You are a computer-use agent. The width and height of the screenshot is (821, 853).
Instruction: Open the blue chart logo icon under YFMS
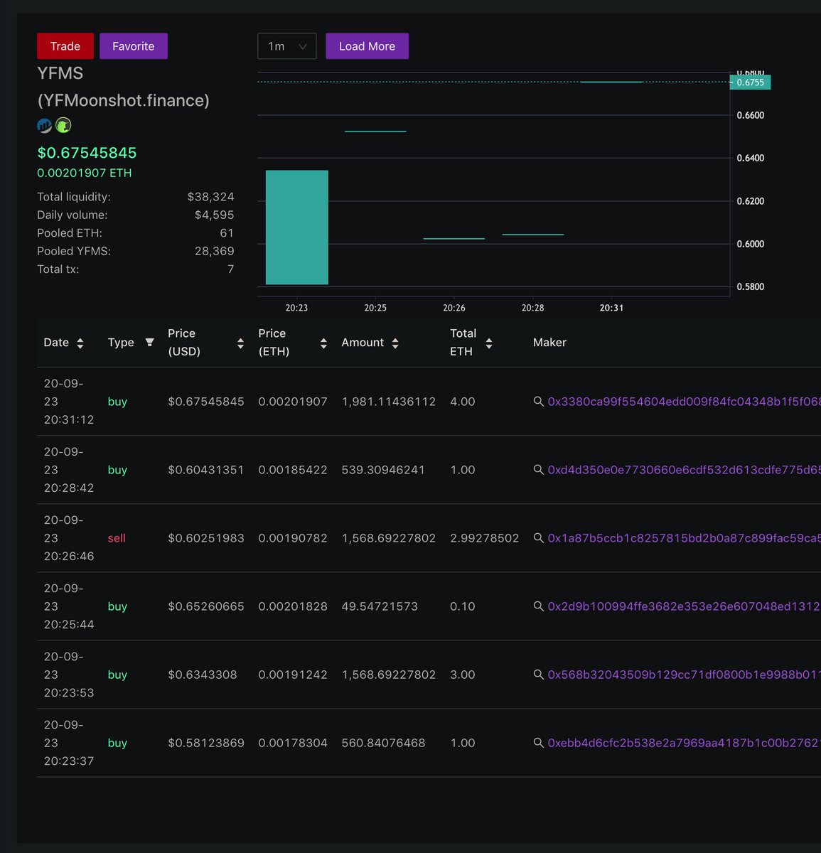point(44,126)
